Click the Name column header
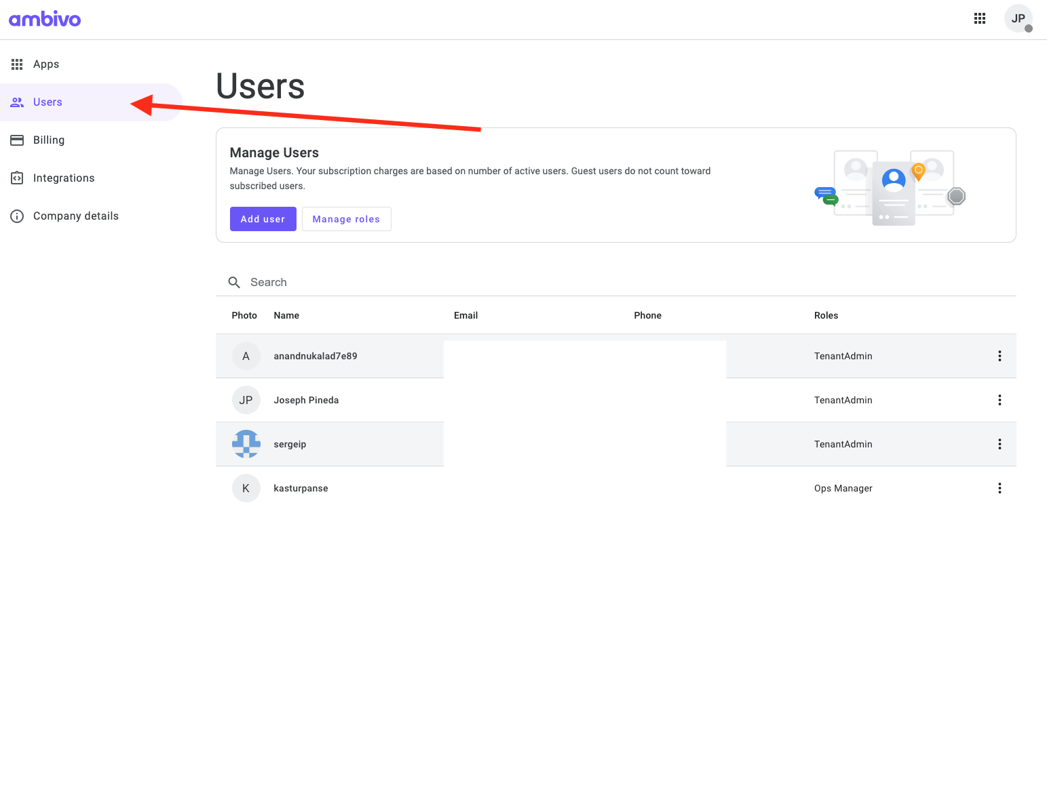Image resolution: width=1047 pixels, height=804 pixels. click(286, 315)
